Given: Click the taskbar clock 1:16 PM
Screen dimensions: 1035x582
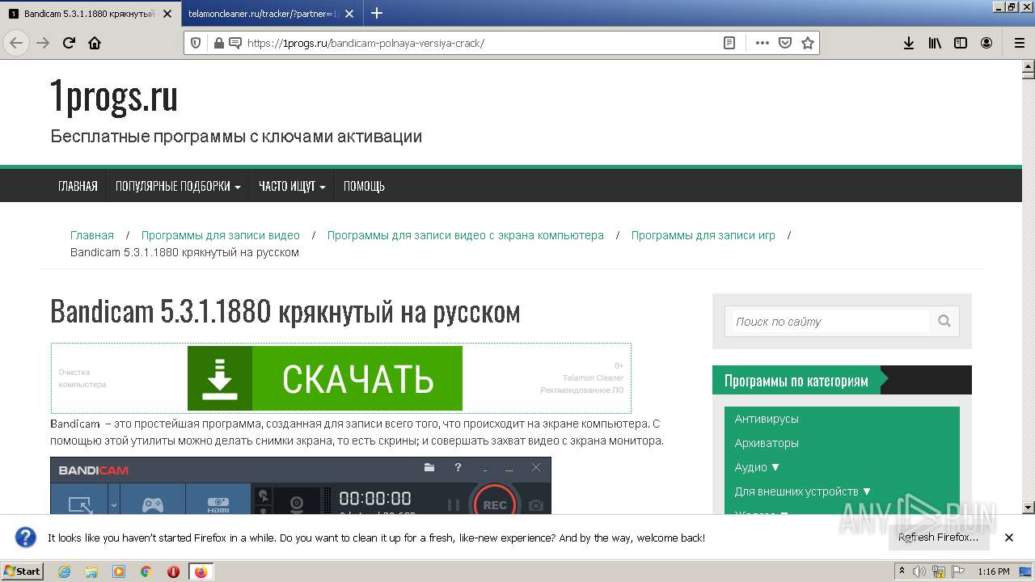Looking at the screenshot, I should pos(994,571).
